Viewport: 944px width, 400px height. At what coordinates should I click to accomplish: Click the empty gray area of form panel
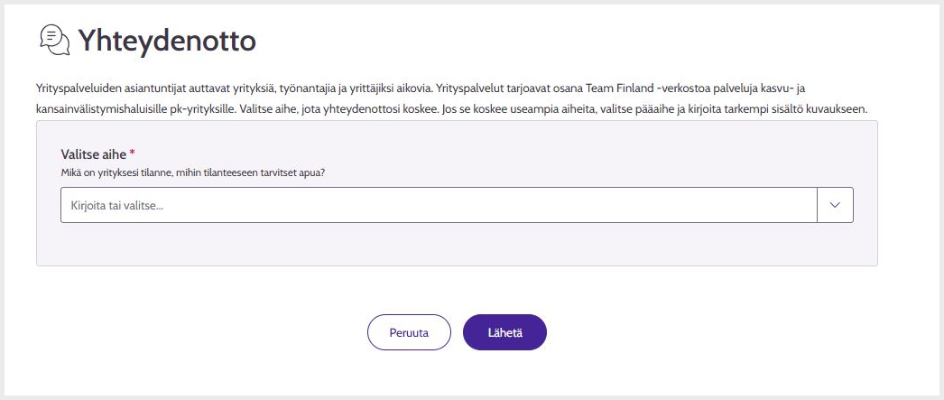pyautogui.click(x=457, y=245)
